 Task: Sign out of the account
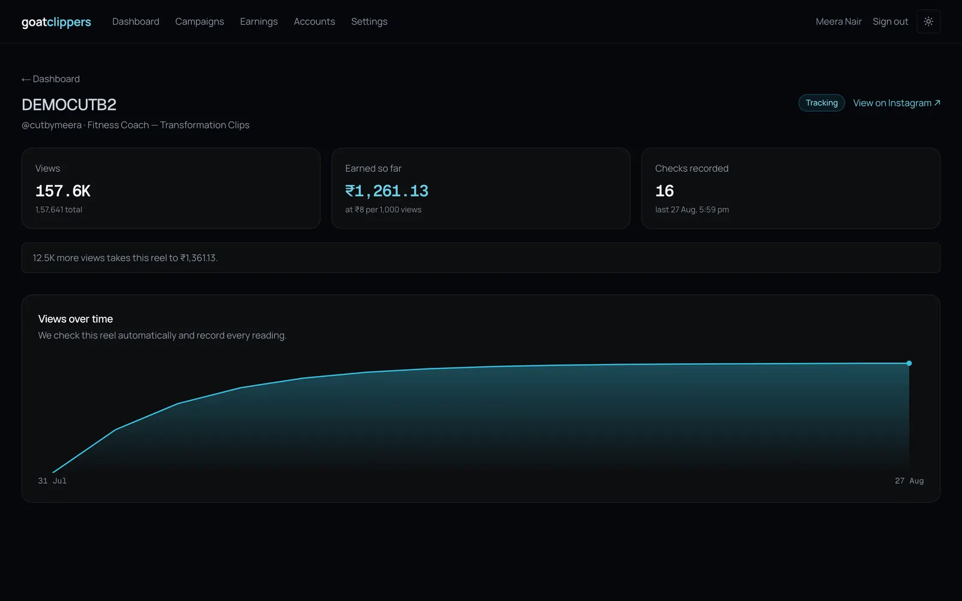pyautogui.click(x=890, y=22)
